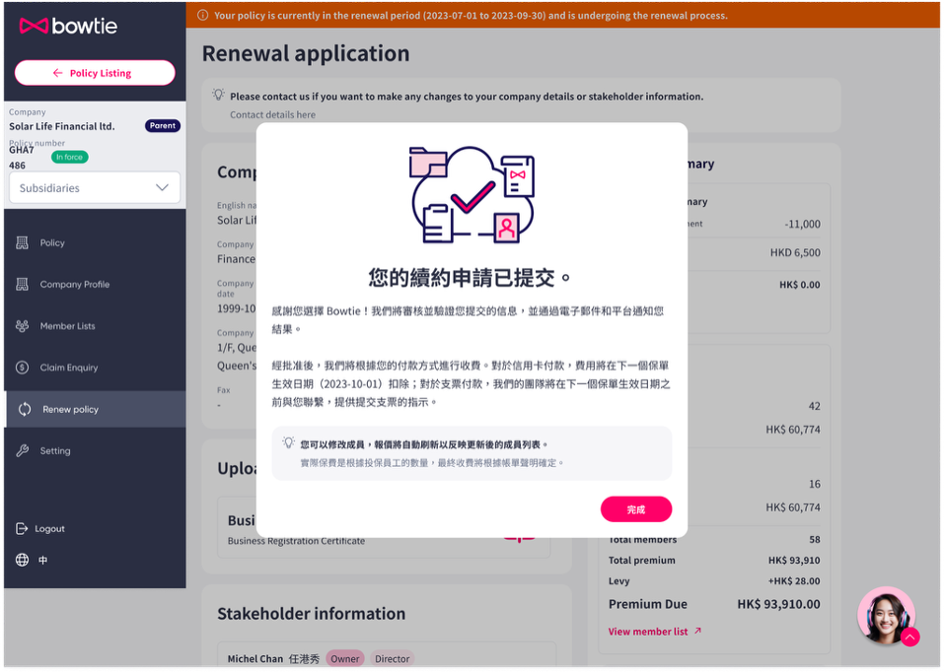Click the Policy Listing back button
This screenshot has height=672, width=945.
pos(95,72)
